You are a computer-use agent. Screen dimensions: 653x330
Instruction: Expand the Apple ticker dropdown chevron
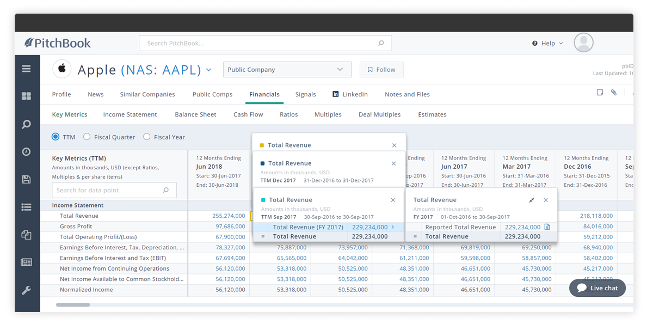pos(208,70)
